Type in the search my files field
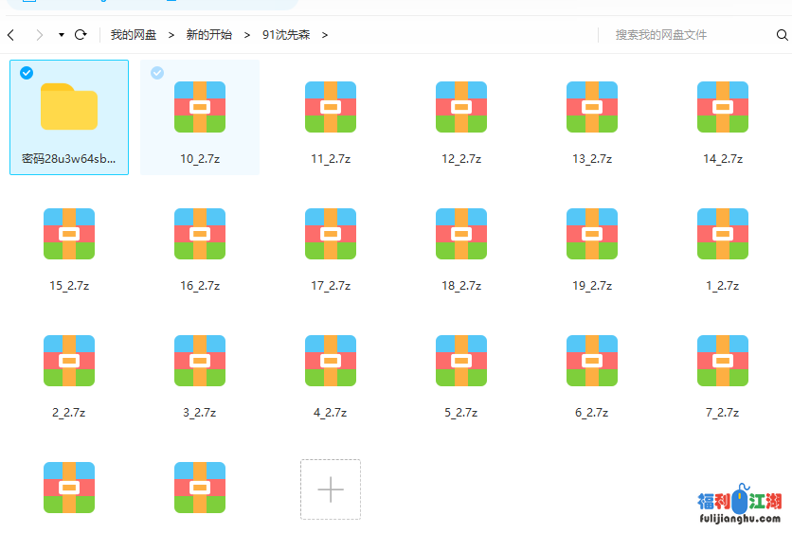Viewport: 792px width, 533px height. click(692, 35)
